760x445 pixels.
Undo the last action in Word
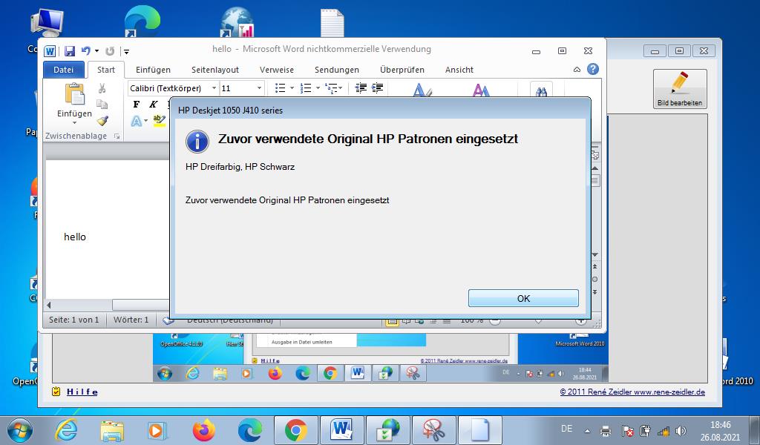[x=86, y=50]
